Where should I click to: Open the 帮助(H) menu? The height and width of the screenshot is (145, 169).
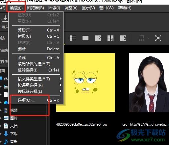pyautogui.click(x=125, y=8)
